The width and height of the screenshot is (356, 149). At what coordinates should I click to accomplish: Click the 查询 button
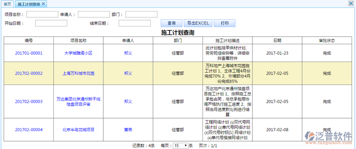click(171, 23)
